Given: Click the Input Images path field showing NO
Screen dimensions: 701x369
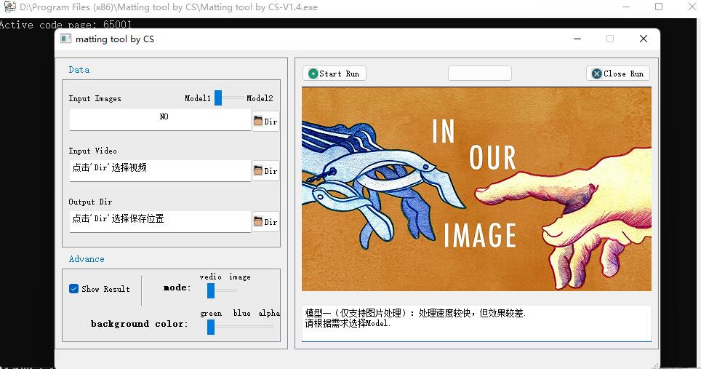Looking at the screenshot, I should point(160,120).
